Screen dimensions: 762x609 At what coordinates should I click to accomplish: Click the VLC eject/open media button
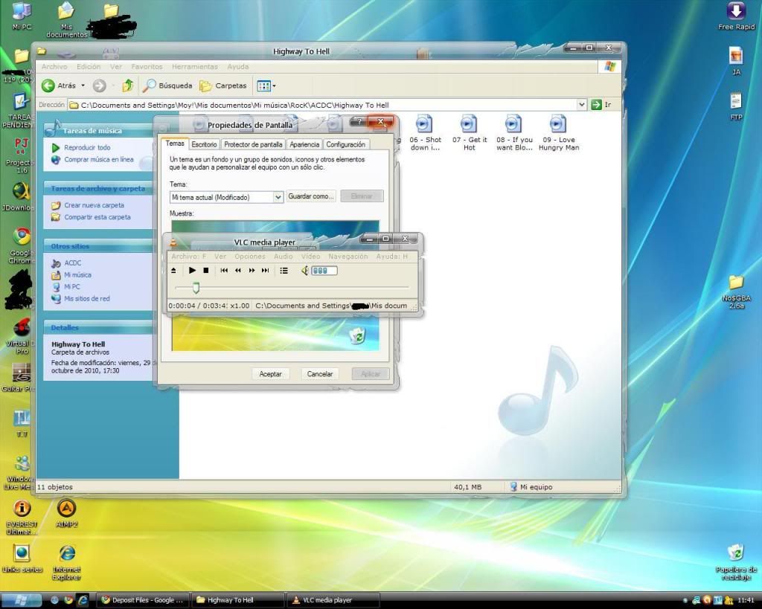pyautogui.click(x=173, y=271)
